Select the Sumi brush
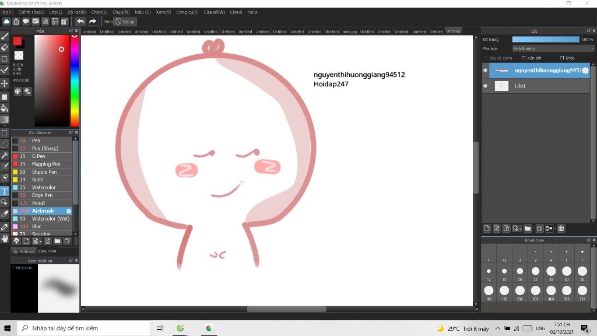The width and height of the screenshot is (597, 336). (42, 180)
